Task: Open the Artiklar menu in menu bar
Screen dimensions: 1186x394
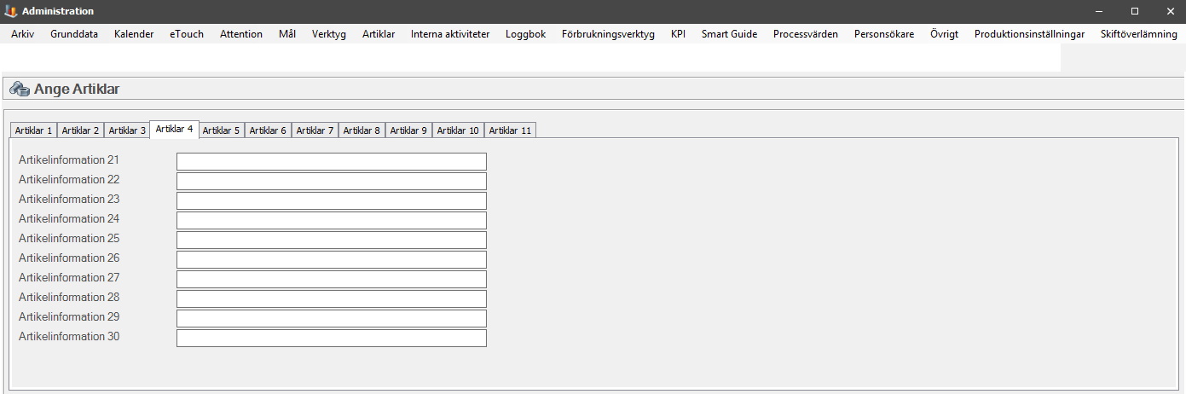Action: (x=379, y=34)
